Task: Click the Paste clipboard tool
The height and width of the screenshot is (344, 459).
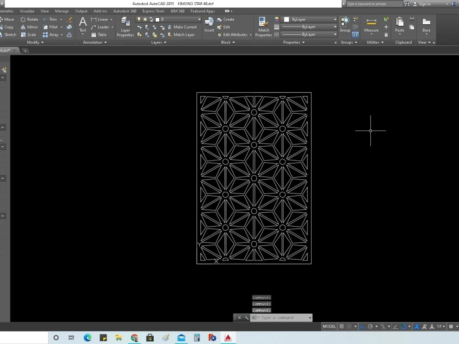Action: [x=400, y=25]
